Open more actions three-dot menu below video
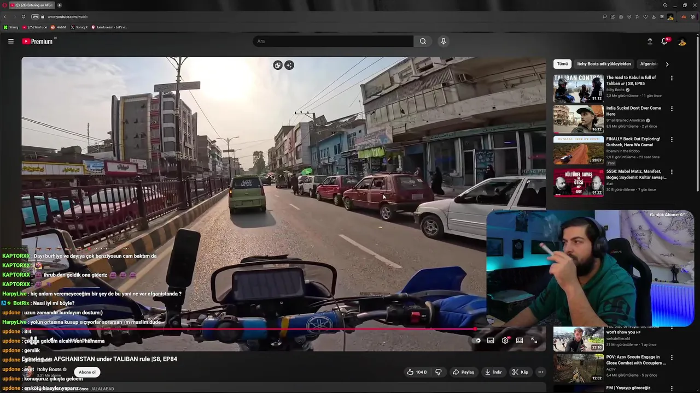Viewport: 700px width, 393px height. click(540, 372)
